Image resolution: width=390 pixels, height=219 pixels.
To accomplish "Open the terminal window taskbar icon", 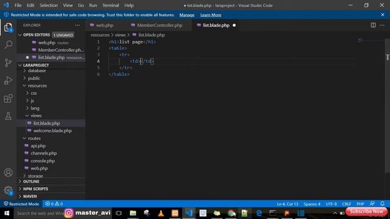I will point(272,214).
